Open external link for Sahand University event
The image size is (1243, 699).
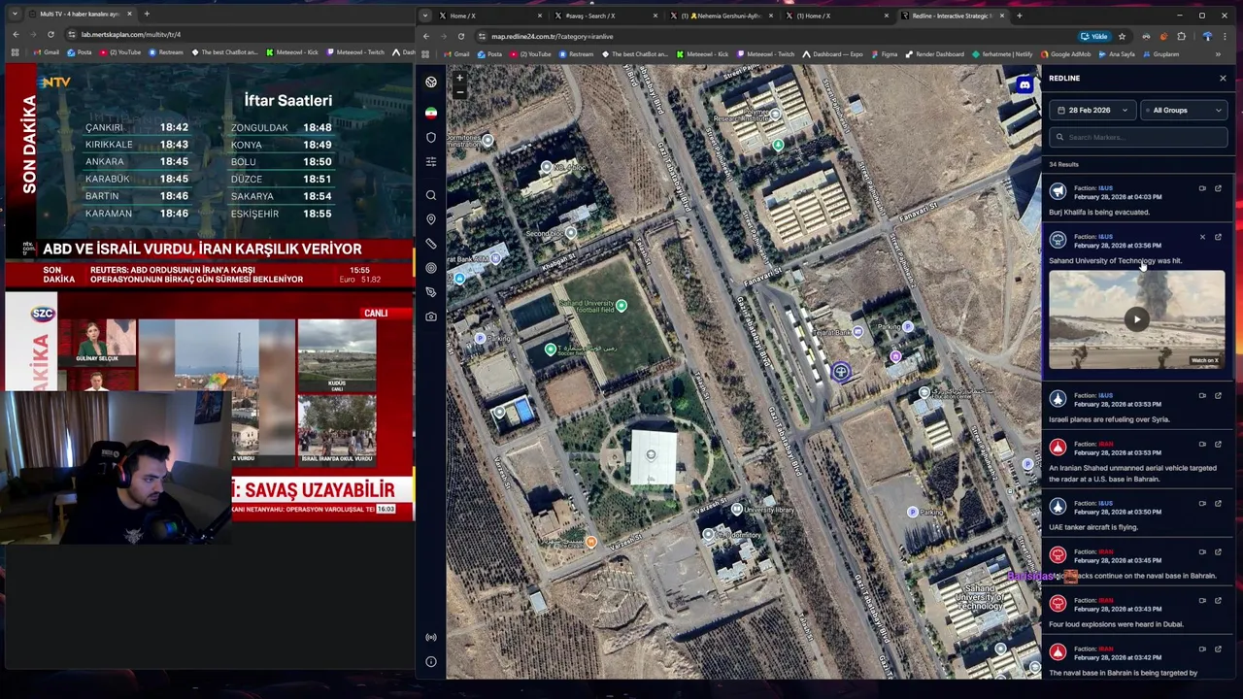[x=1218, y=237]
